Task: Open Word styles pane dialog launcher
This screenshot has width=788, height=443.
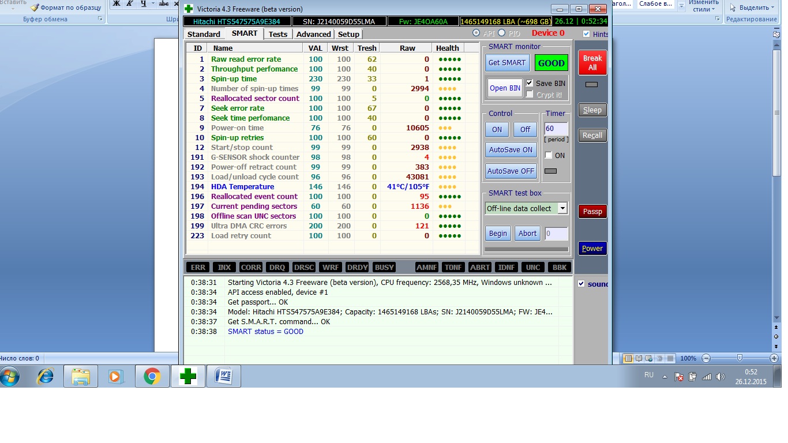Action: (718, 19)
